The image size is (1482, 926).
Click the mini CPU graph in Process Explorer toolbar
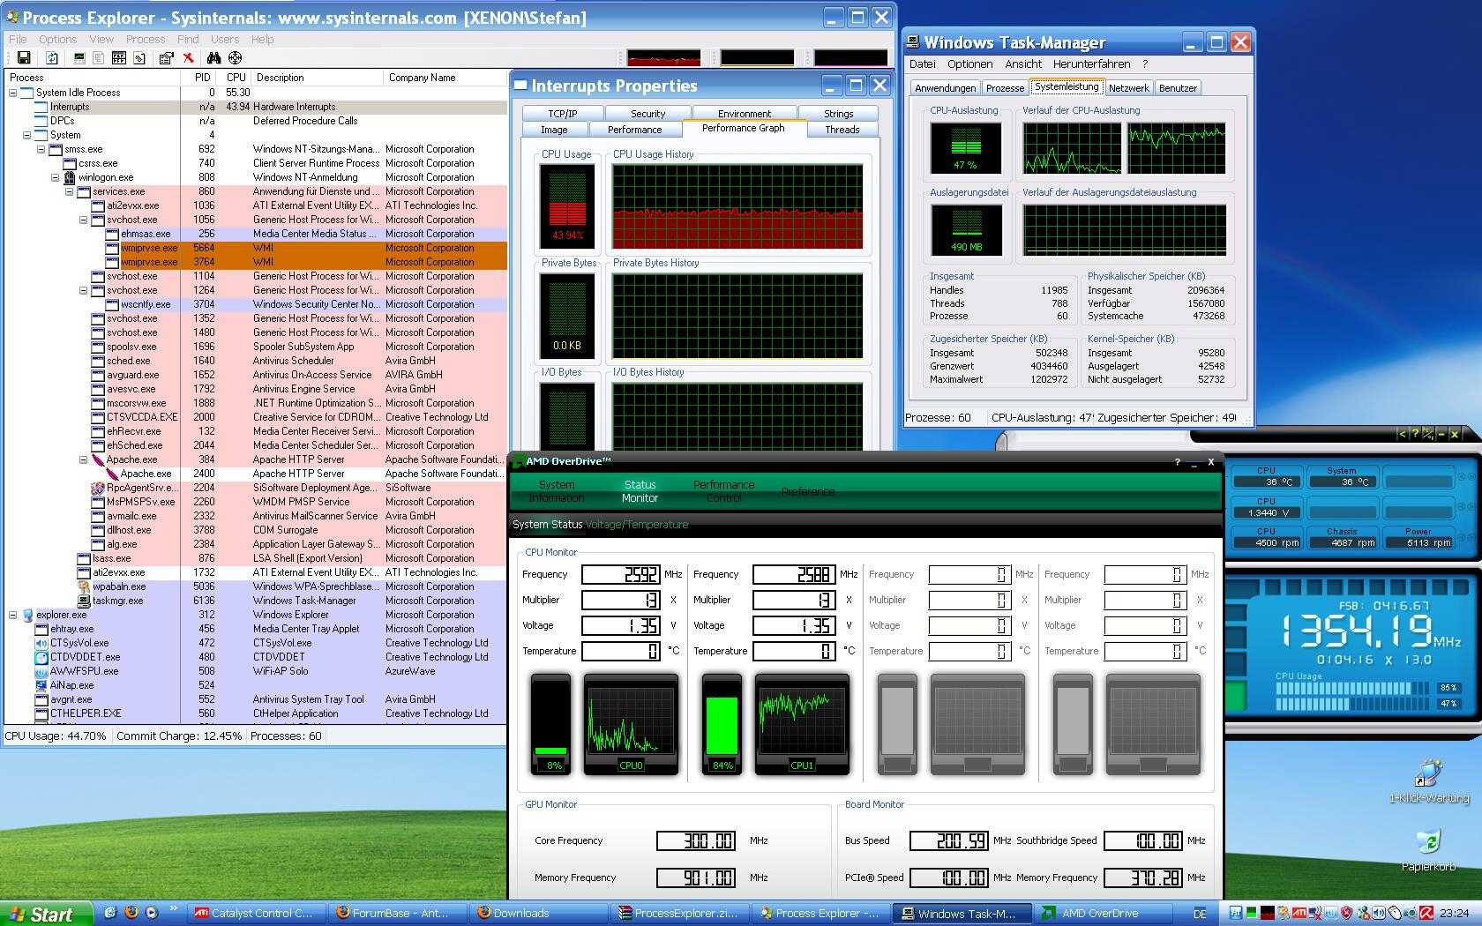tap(663, 58)
